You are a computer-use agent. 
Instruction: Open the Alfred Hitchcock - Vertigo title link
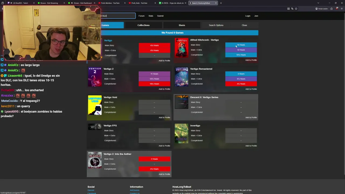(205, 40)
